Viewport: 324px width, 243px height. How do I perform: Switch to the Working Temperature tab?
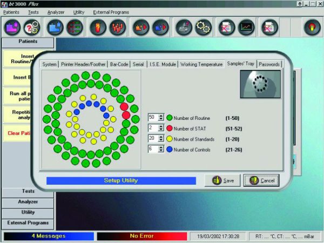click(201, 64)
